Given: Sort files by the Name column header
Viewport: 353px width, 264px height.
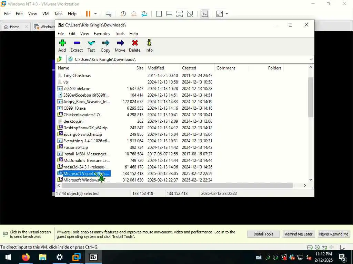Looking at the screenshot, I should 84,68.
